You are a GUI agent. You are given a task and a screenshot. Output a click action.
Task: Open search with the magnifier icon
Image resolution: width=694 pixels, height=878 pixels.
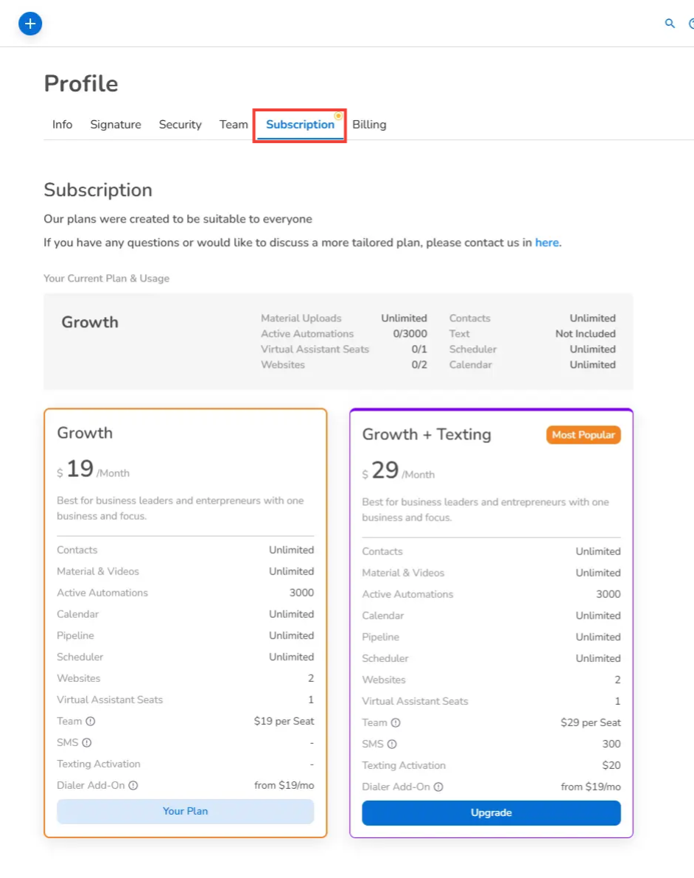pyautogui.click(x=670, y=24)
